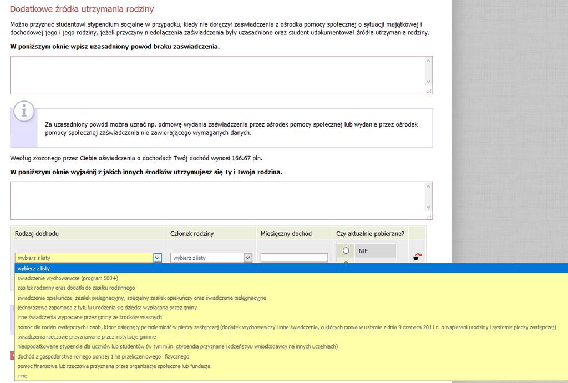Viewport: 568px width, 383px height.
Task: Click the 'Dodatkowe źródła utrzymania rodziny' heading
Action: tap(82, 9)
